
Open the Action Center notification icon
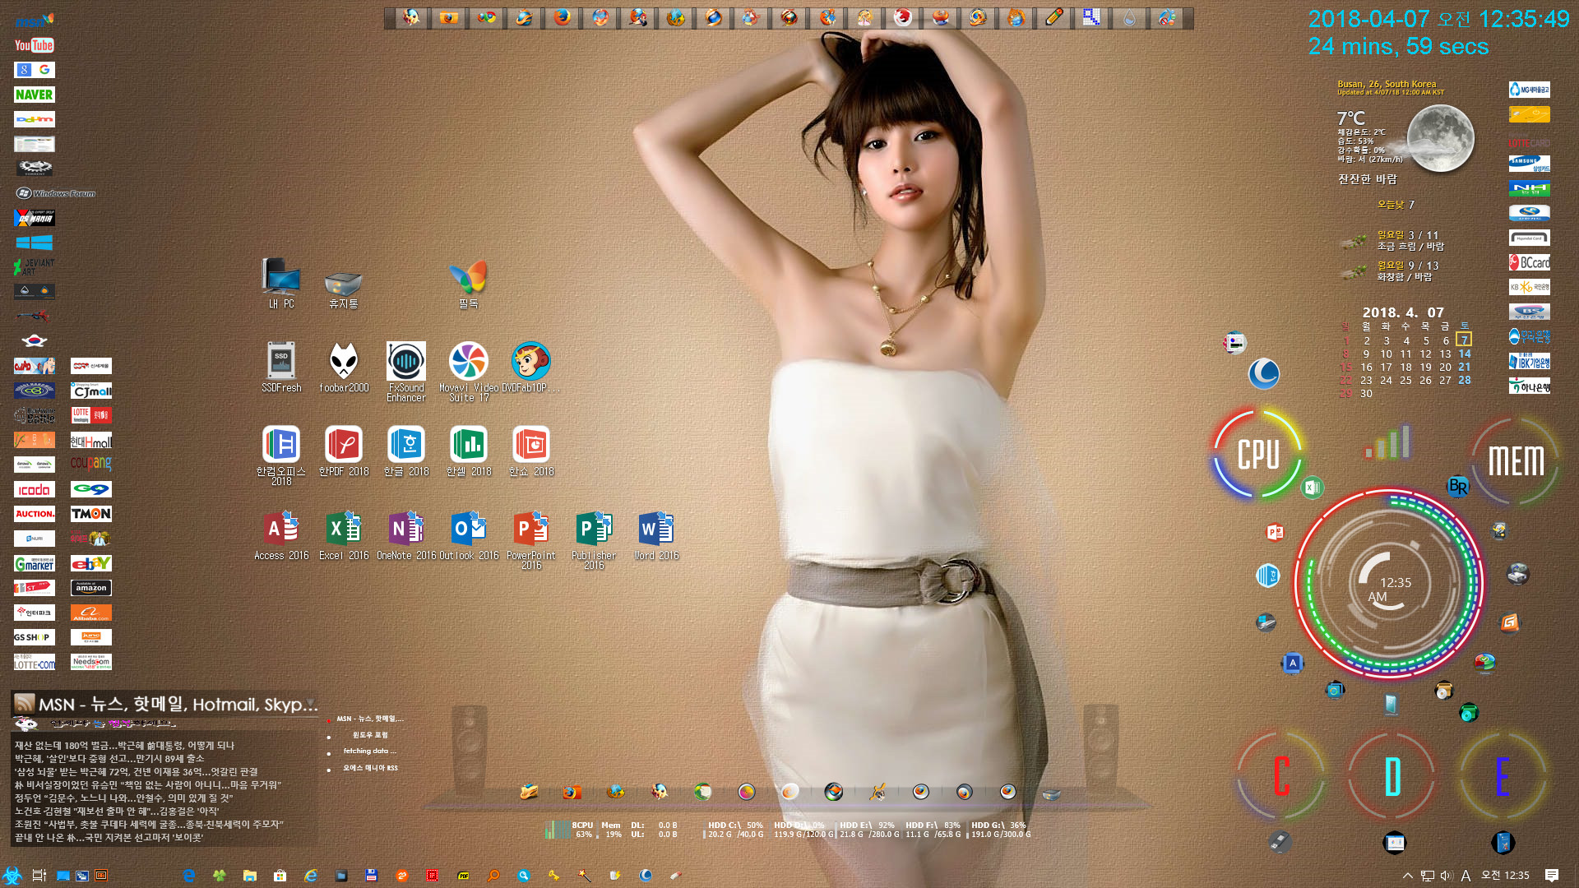point(1552,876)
